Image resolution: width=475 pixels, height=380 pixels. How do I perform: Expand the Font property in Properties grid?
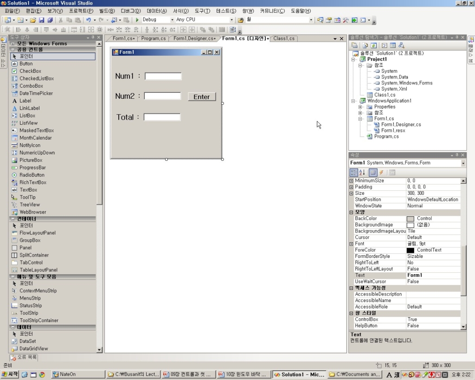tap(352, 244)
